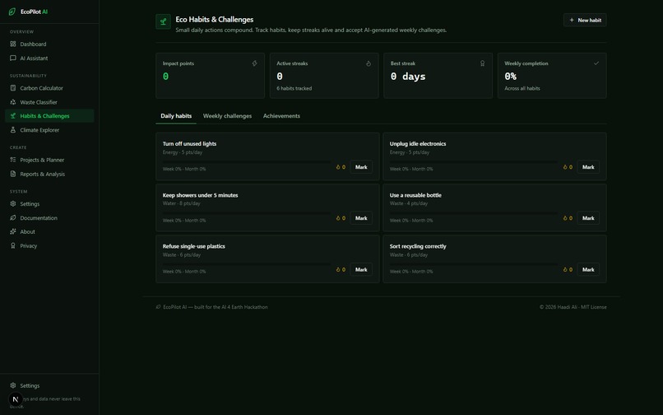Open Climate Explorer in sidebar
The image size is (663, 415).
(x=49, y=130)
